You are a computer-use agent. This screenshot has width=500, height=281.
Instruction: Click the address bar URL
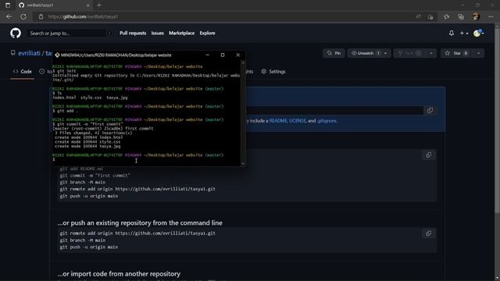[83, 16]
